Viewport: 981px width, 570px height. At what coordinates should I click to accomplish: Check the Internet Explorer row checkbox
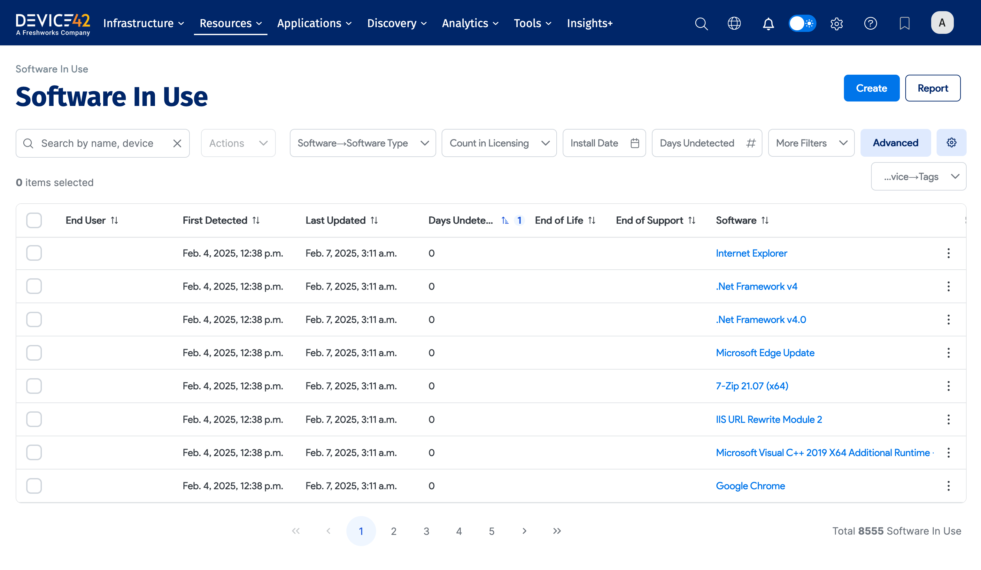point(34,253)
